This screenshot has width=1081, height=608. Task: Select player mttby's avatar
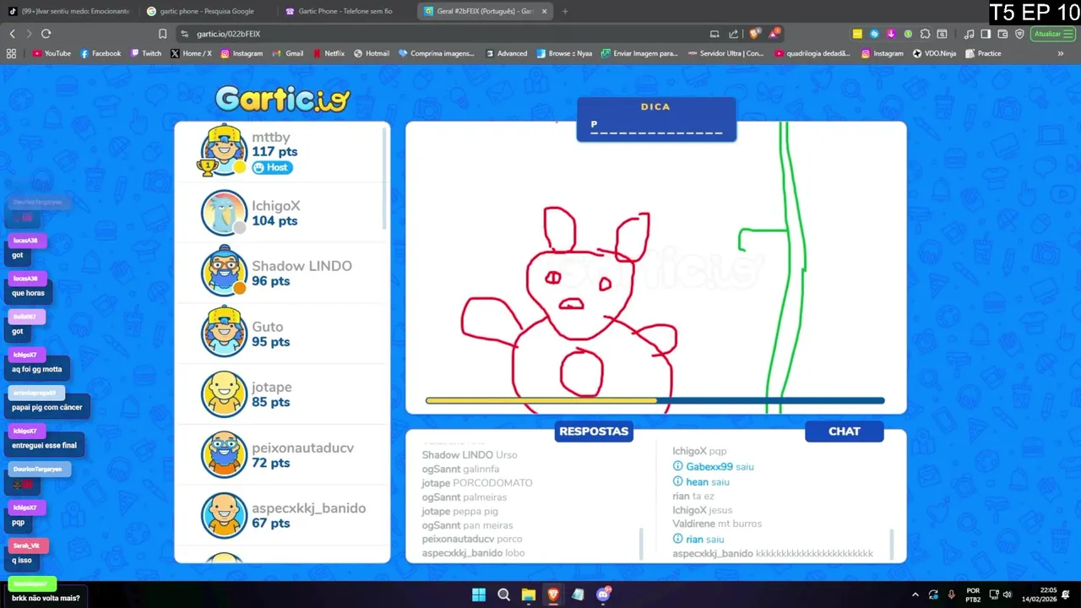tap(224, 151)
